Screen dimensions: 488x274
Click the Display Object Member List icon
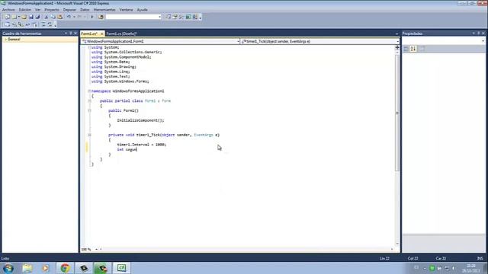7,24
